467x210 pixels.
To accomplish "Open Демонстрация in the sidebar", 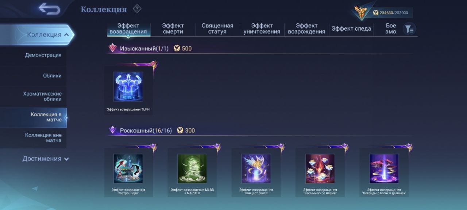I will click(43, 55).
